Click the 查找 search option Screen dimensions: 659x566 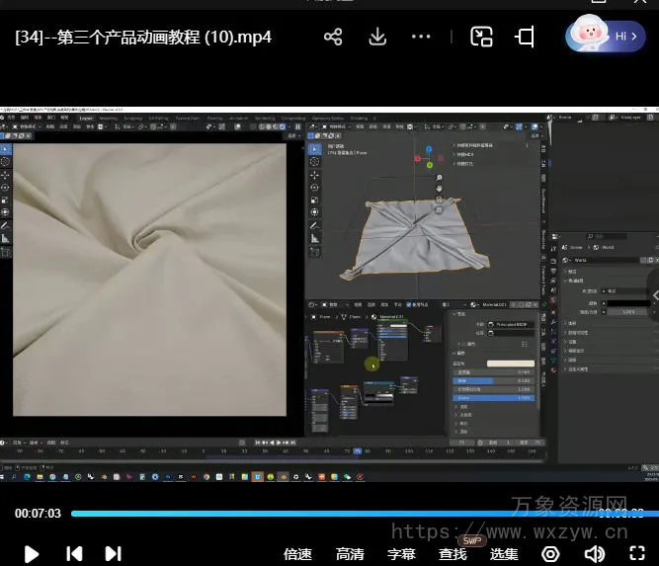coord(453,554)
